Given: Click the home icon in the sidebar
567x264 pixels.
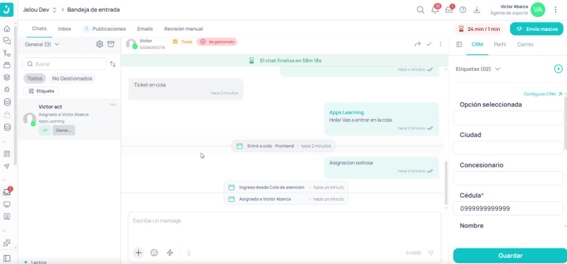Looking at the screenshot, I should click(x=7, y=29).
